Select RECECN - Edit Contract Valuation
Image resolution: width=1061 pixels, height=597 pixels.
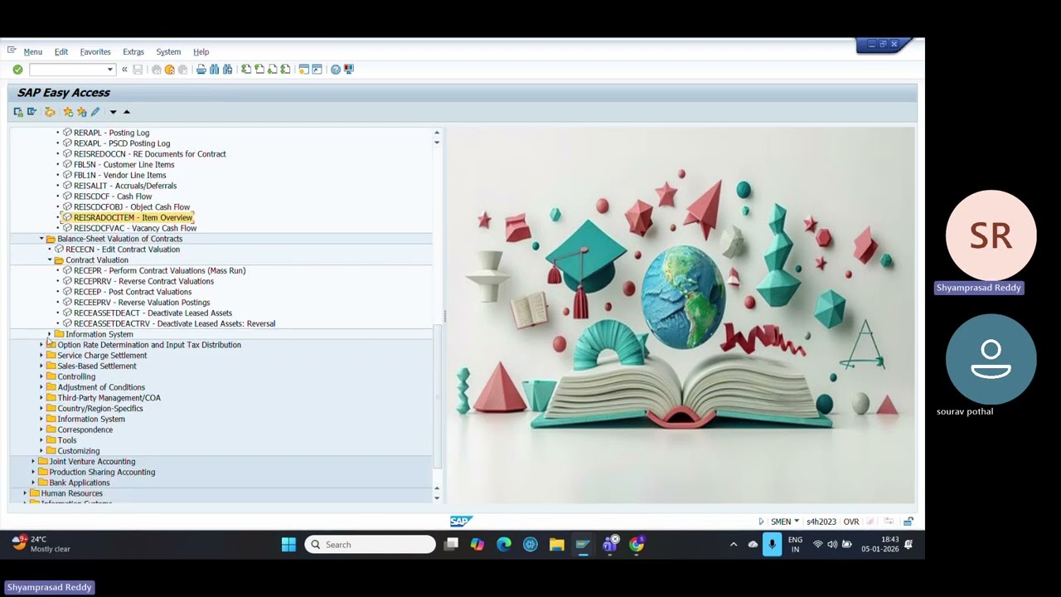(x=123, y=250)
